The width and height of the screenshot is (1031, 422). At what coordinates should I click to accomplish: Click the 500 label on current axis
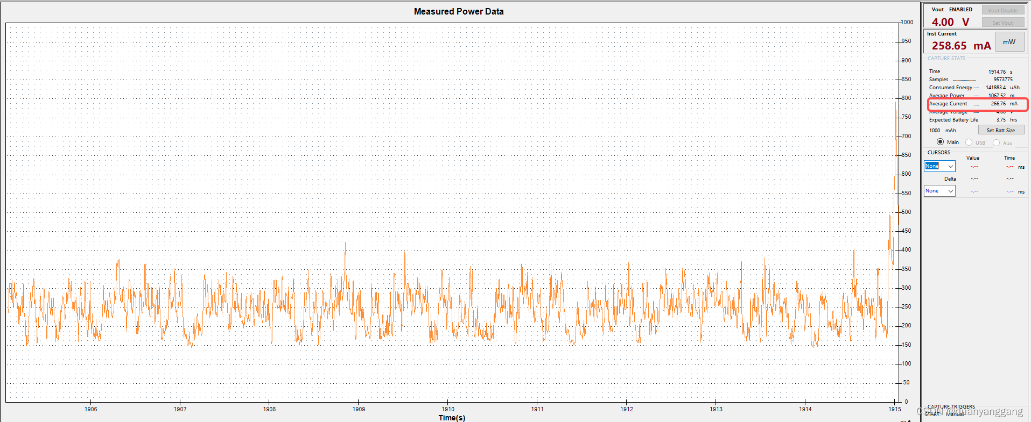907,212
